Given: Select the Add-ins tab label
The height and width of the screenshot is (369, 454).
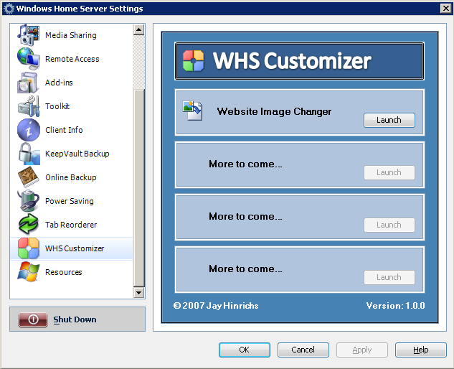Looking at the screenshot, I should tap(59, 83).
